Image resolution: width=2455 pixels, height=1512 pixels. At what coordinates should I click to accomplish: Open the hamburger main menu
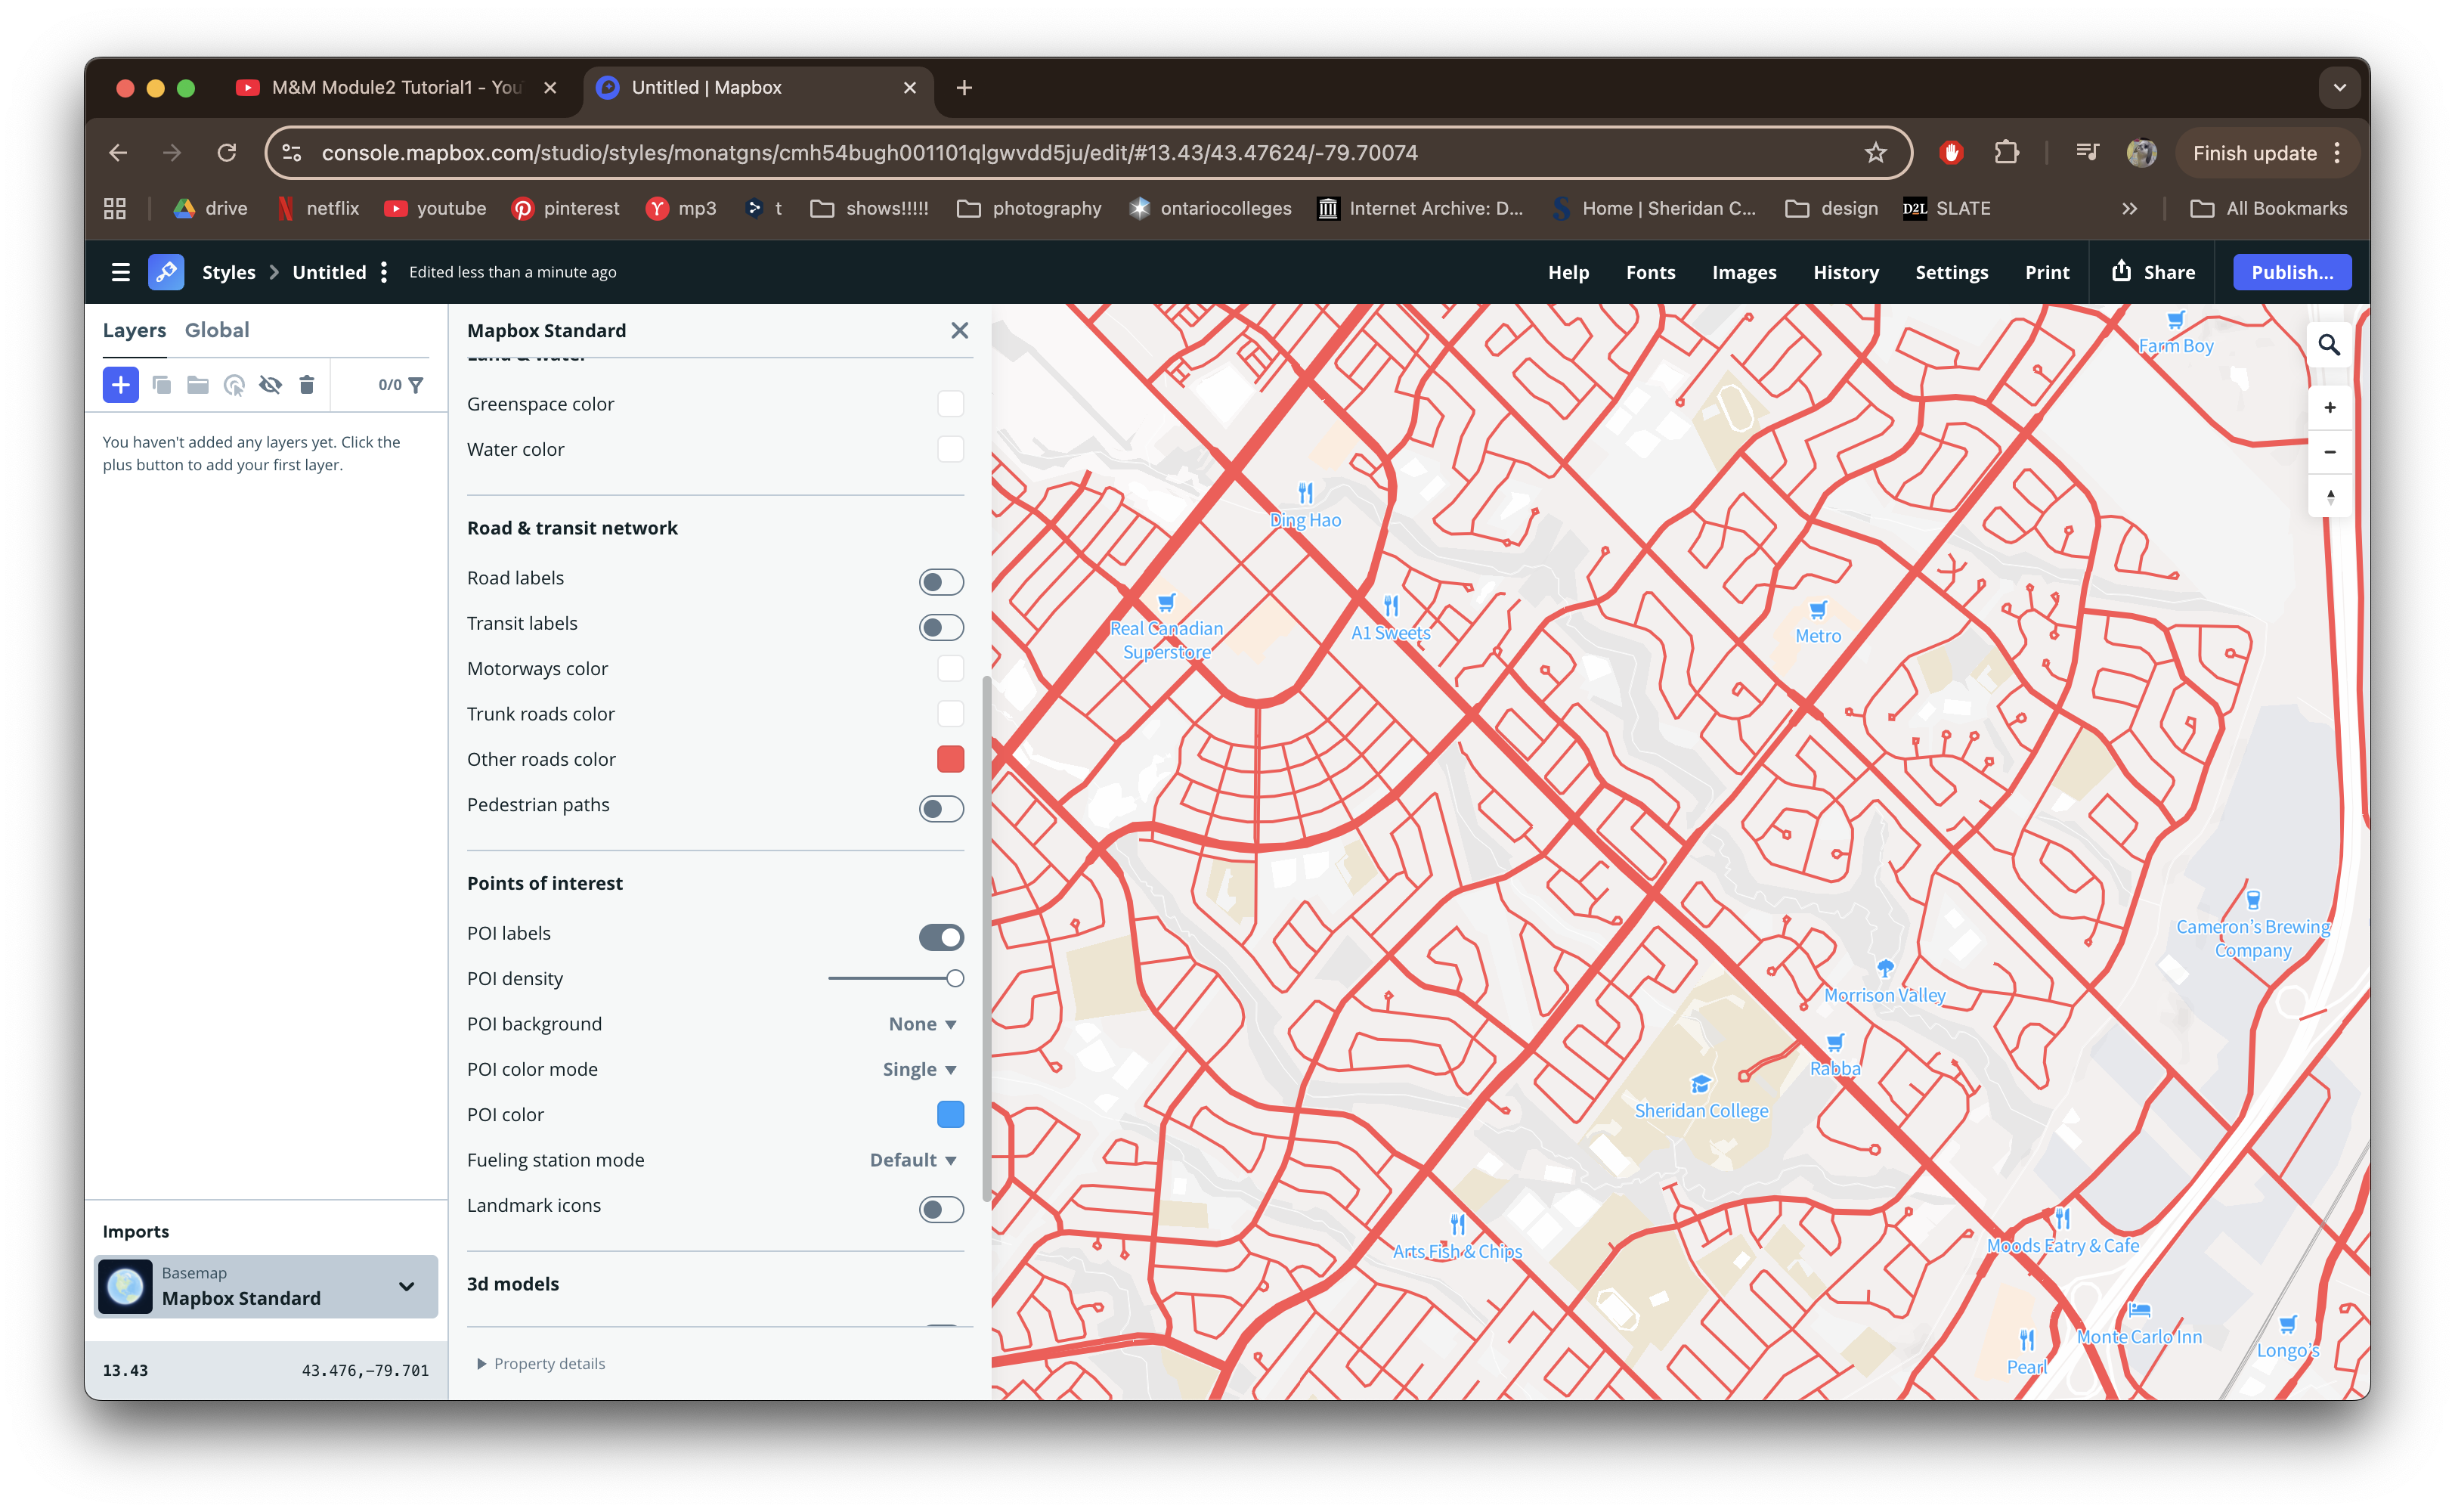[x=121, y=272]
